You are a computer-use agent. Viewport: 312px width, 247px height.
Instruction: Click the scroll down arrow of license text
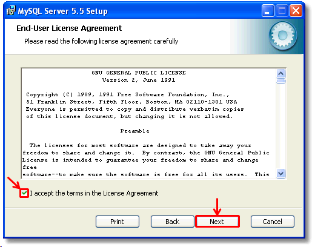coord(280,174)
